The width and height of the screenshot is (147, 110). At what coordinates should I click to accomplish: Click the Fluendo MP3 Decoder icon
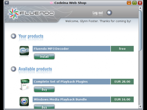pyautogui.click(x=24, y=51)
